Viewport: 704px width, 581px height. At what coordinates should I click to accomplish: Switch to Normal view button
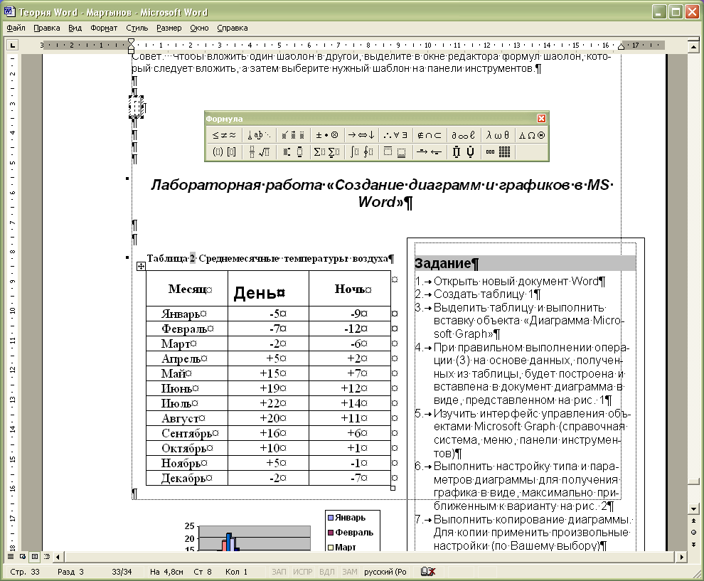point(11,557)
